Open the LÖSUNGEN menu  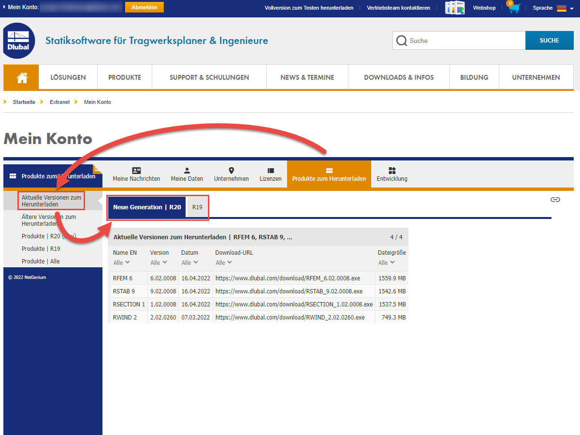[x=68, y=77]
